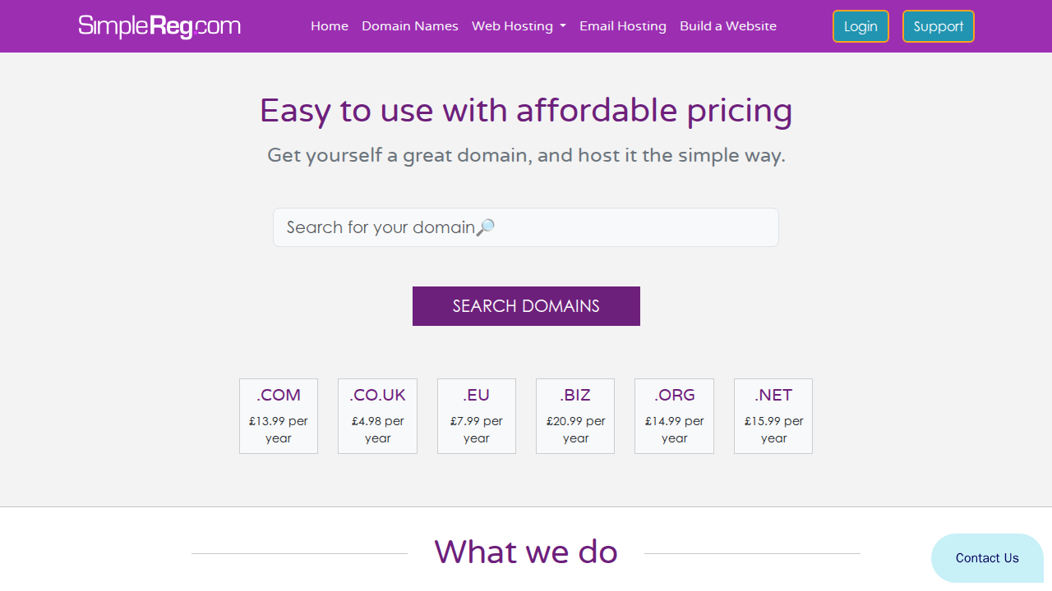
Task: Select the .COM domain price card
Action: point(279,416)
